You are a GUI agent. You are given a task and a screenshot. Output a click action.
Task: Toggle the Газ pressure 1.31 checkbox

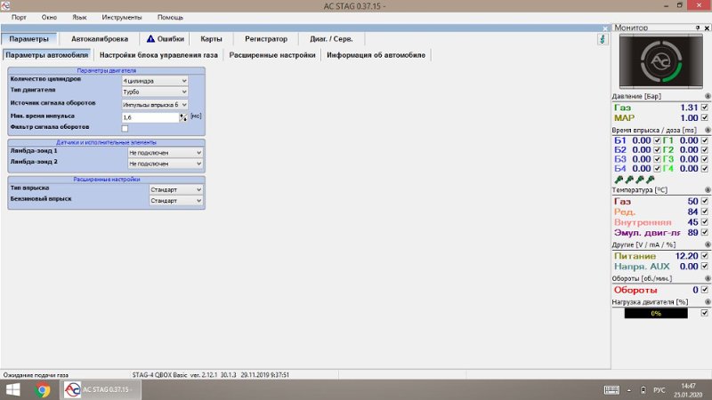click(704, 108)
